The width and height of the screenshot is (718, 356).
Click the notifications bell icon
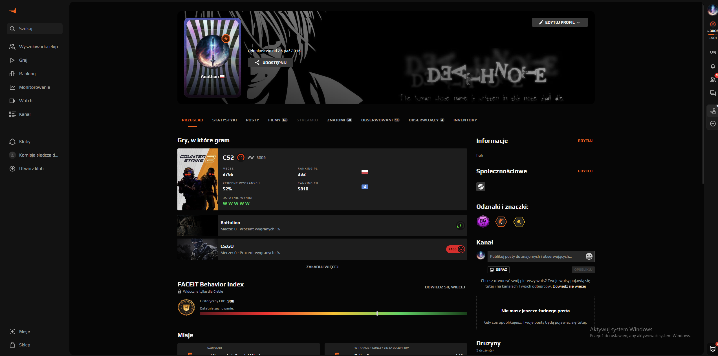(x=713, y=66)
